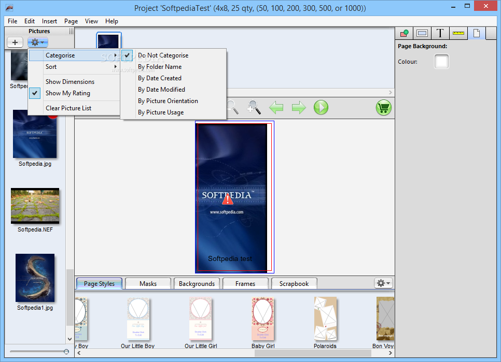The width and height of the screenshot is (501, 362).
Task: Switch to Page Styles tab
Action: tap(99, 283)
